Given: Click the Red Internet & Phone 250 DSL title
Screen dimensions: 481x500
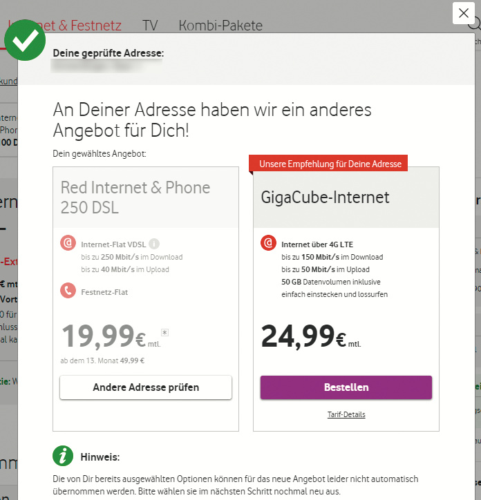Looking at the screenshot, I should [135, 197].
